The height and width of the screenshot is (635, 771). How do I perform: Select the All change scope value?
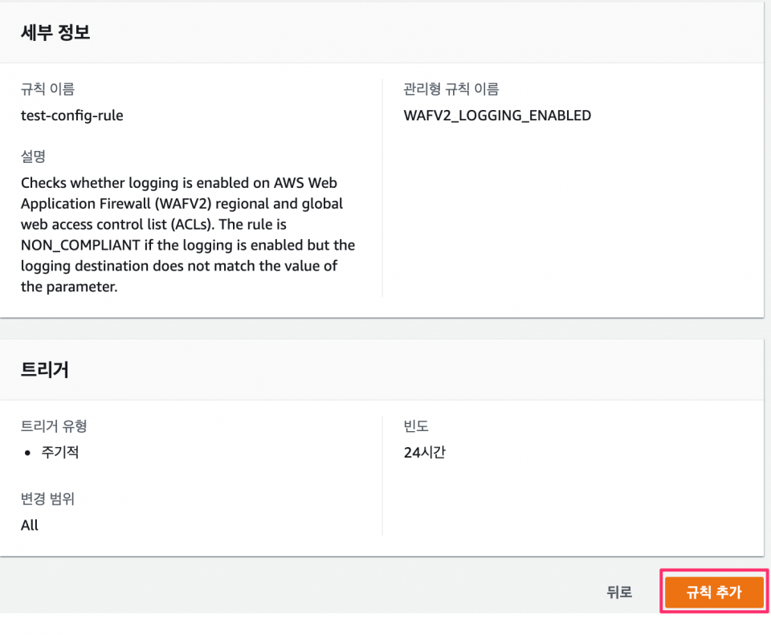(x=30, y=525)
